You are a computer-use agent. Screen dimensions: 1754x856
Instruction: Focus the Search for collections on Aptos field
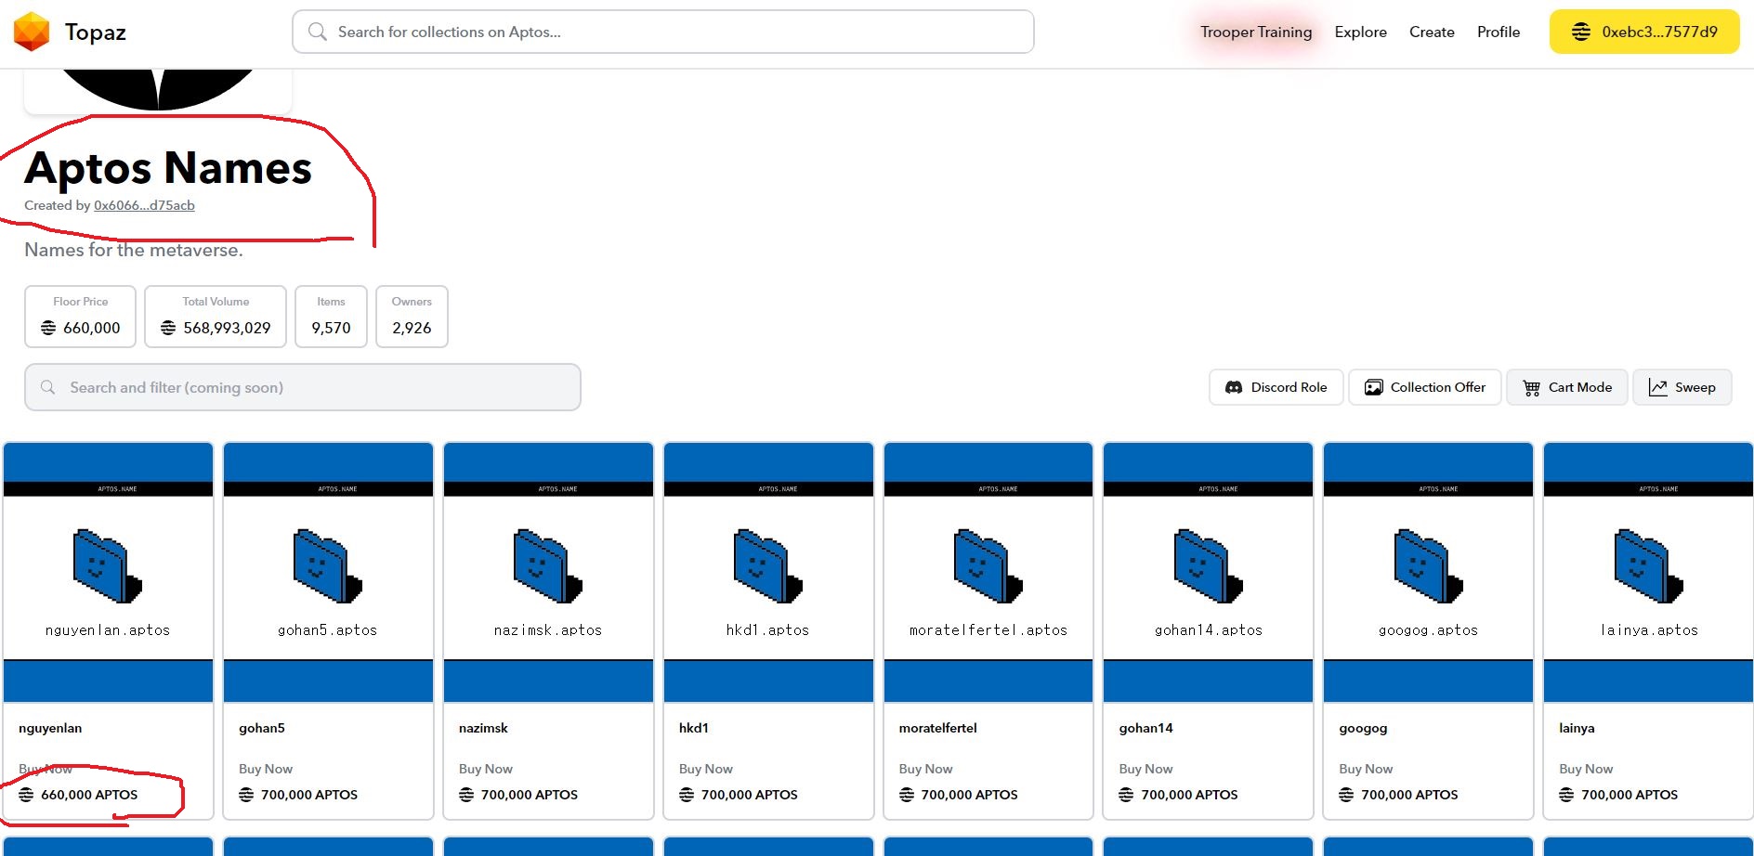coord(663,32)
